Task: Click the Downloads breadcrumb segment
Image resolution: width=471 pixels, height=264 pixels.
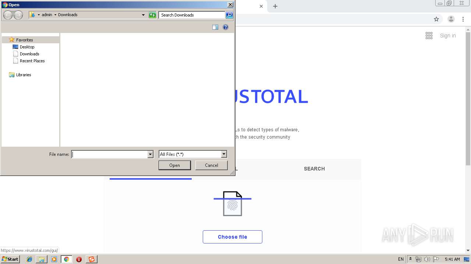Action: coord(68,15)
